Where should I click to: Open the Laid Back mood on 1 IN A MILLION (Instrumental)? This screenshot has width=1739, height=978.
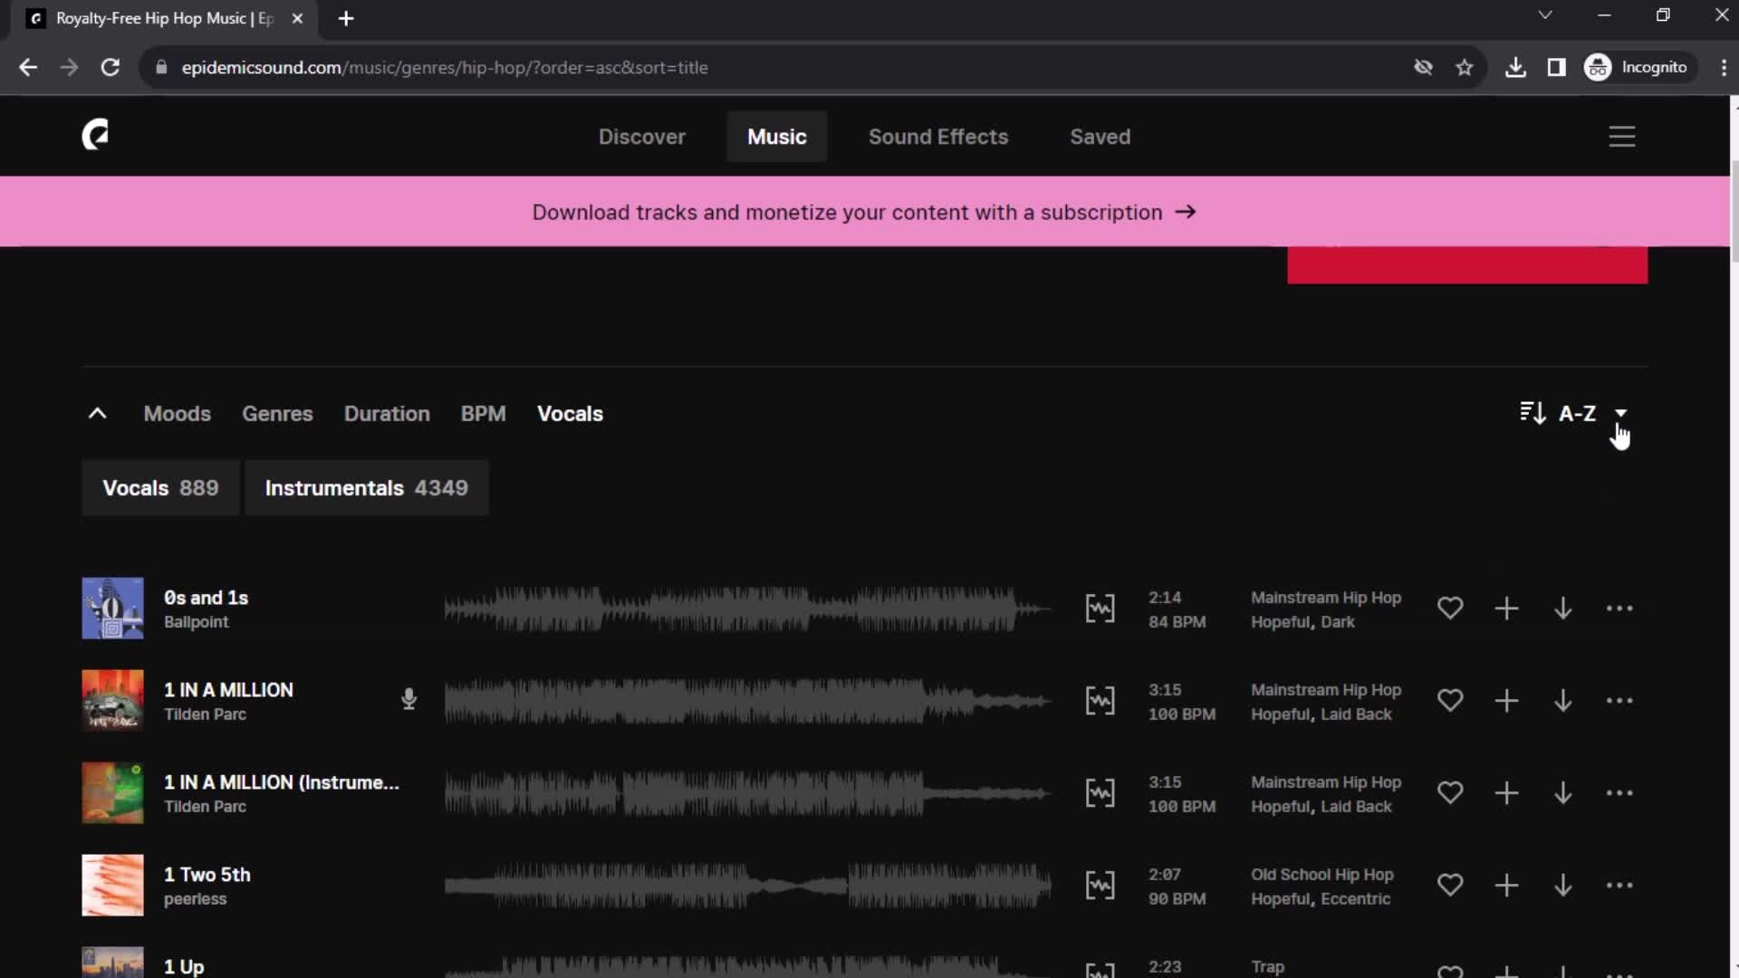pyautogui.click(x=1355, y=807)
